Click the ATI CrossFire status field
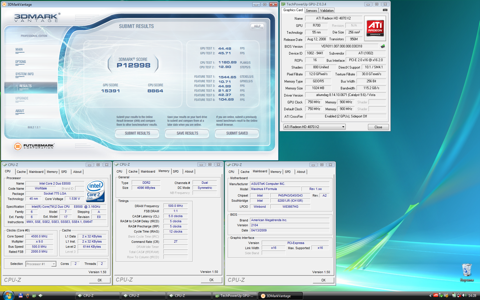 click(346, 116)
